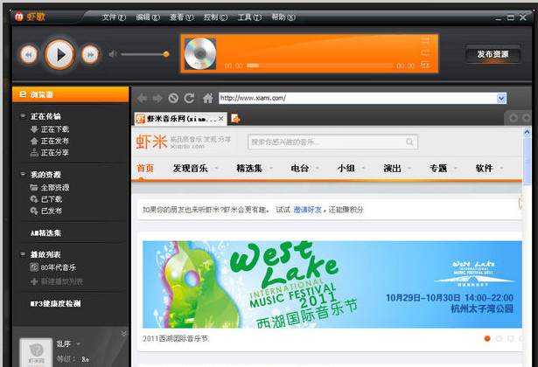Click the user avatar thumbnail
The image size is (538, 367).
pos(37,352)
